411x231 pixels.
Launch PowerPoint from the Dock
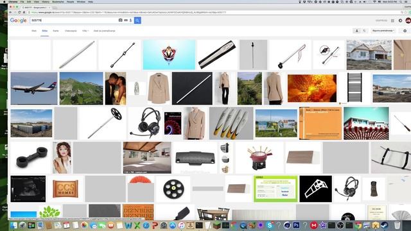click(155, 225)
